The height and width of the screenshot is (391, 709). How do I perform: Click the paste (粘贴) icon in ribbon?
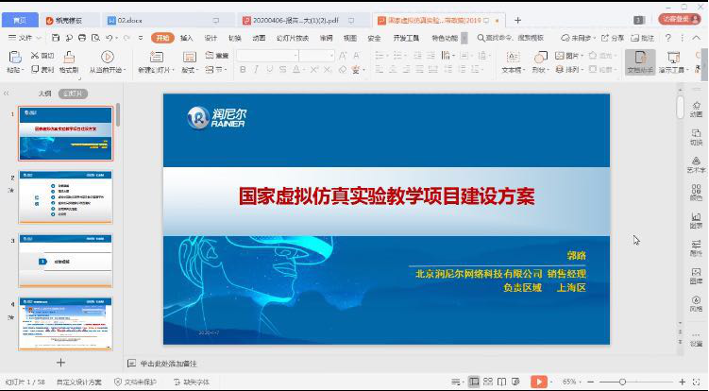14,58
